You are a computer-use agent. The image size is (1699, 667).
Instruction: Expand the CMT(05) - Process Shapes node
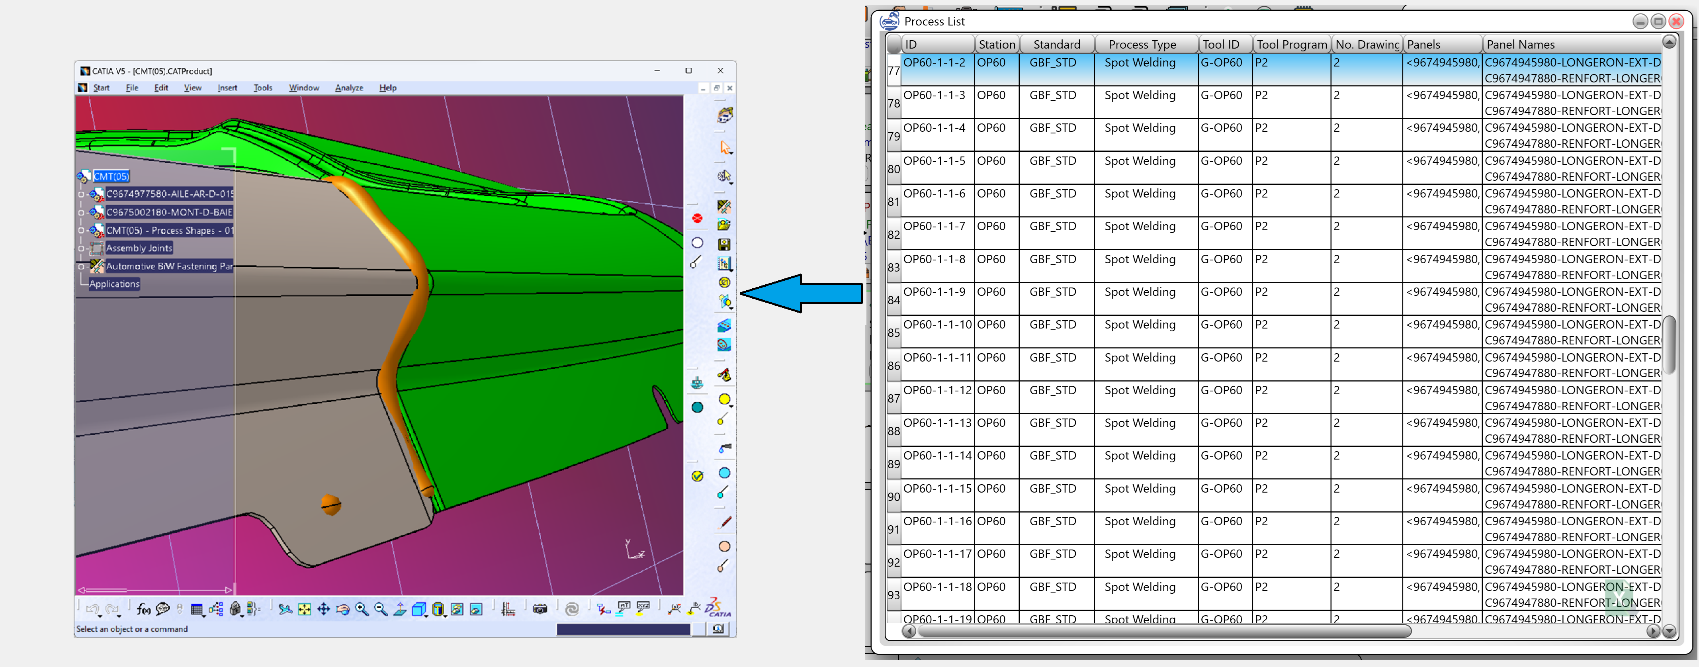[x=82, y=231]
